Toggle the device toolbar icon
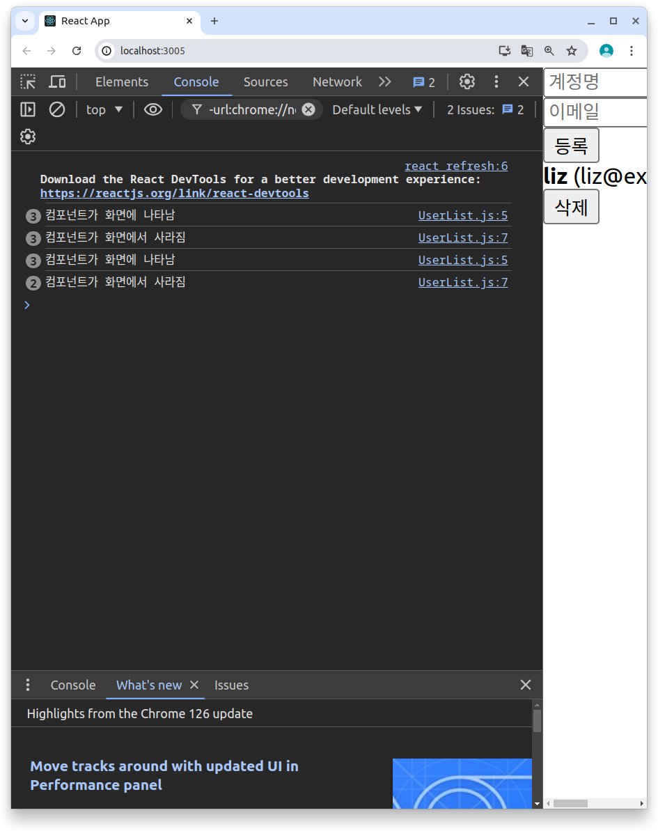The height and width of the screenshot is (831, 658). [57, 81]
